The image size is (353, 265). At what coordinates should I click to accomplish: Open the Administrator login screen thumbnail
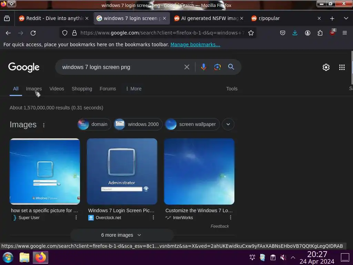[x=122, y=171]
